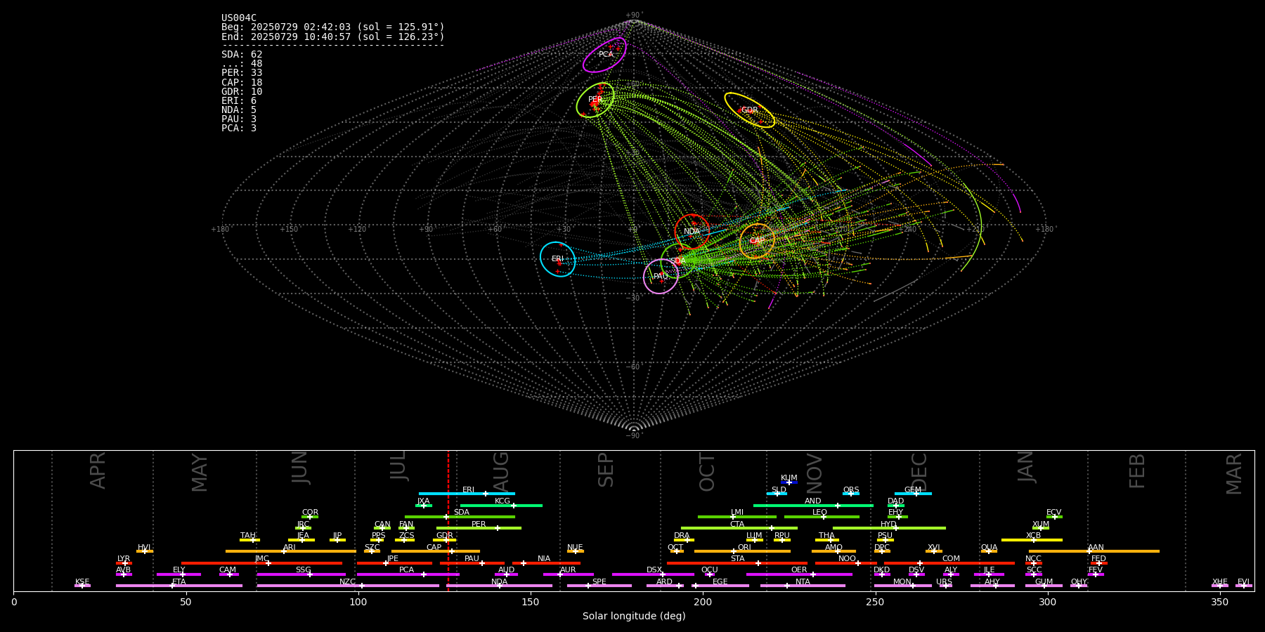1265x632 pixels.
Task: Select the PER radiant ellipse on sky map
Action: click(595, 100)
